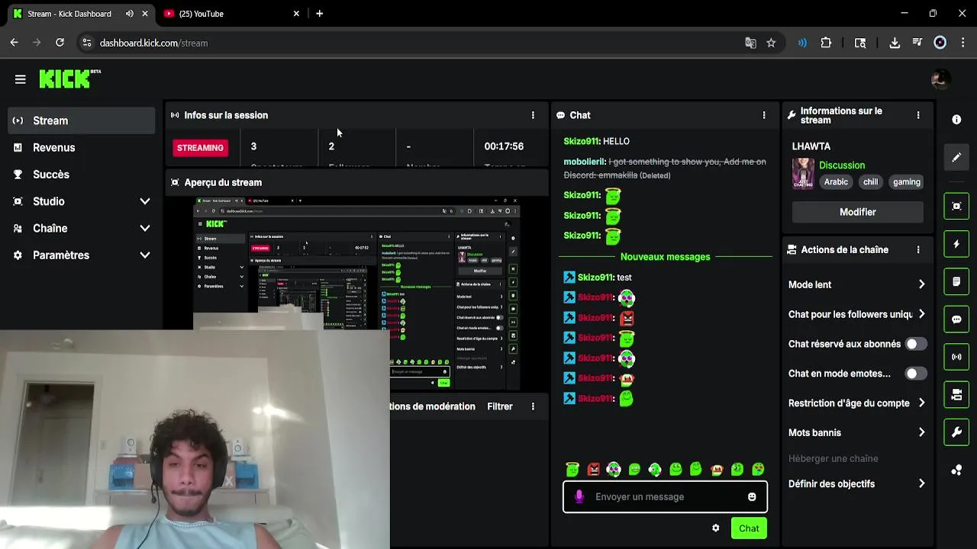
Task: Insert the halo emote from quick emote row
Action: [x=572, y=470]
